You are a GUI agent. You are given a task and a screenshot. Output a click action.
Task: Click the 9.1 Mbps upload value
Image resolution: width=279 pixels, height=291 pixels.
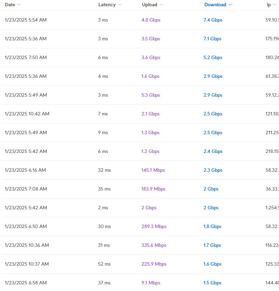coord(151,283)
